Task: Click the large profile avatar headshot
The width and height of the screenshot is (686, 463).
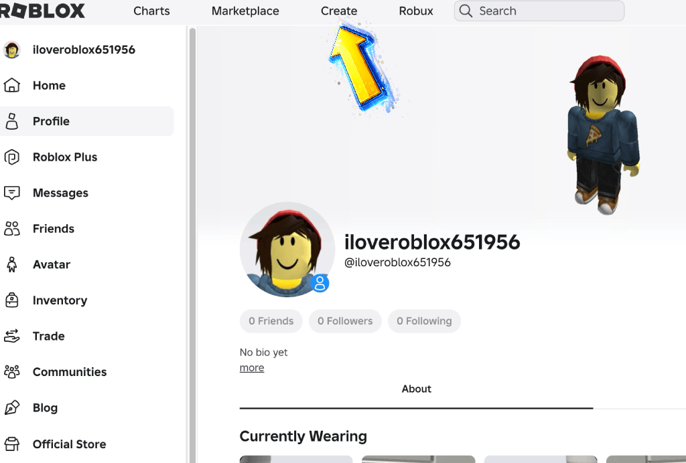Action: point(287,250)
